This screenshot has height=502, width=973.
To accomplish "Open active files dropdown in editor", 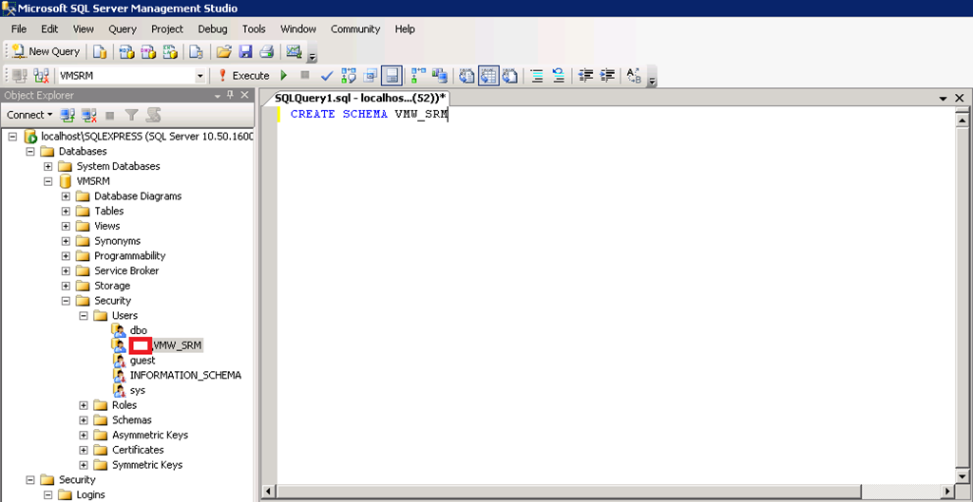I will point(944,99).
